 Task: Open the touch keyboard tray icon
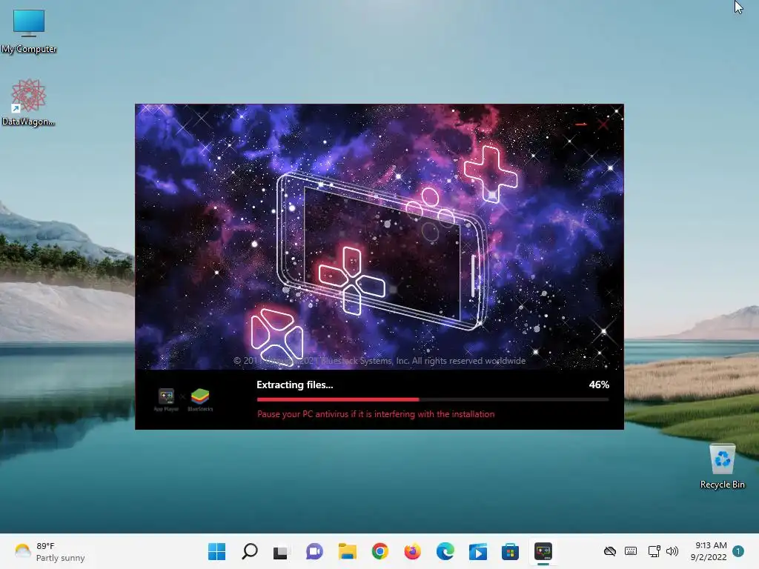pyautogui.click(x=631, y=551)
